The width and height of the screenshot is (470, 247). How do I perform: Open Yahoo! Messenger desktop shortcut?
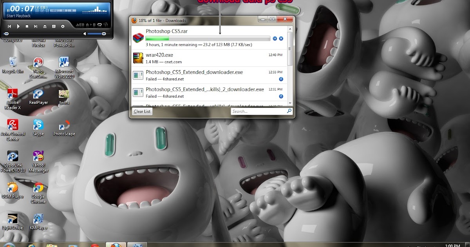pos(38,162)
